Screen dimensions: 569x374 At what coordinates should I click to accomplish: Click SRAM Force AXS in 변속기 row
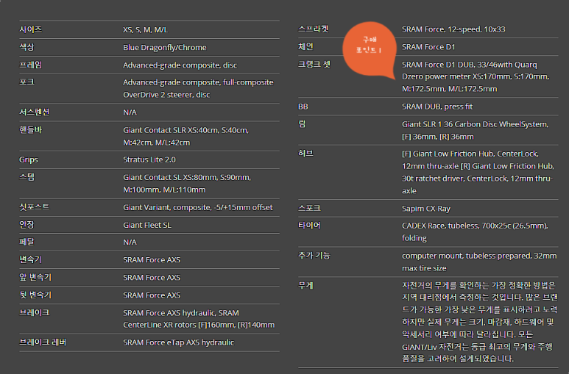[x=152, y=260]
